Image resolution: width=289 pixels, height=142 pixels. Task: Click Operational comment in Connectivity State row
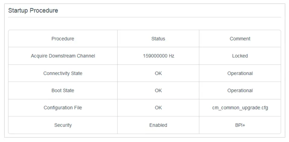(240, 73)
